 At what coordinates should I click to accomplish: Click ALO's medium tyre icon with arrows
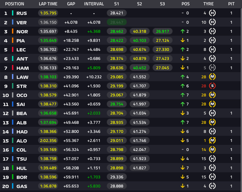coord(212,140)
